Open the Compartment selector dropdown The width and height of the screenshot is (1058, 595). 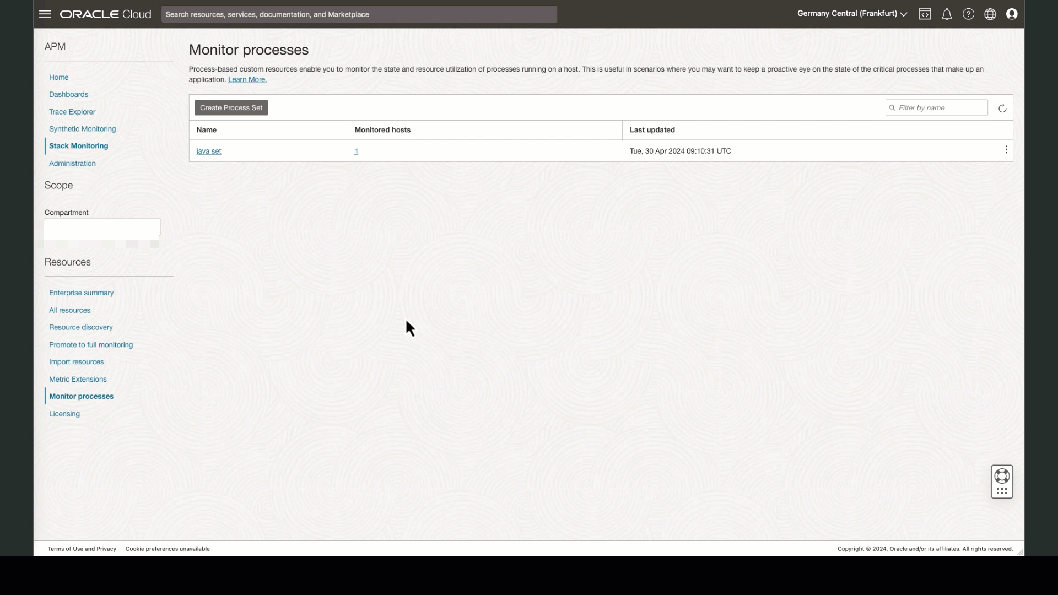(x=102, y=228)
